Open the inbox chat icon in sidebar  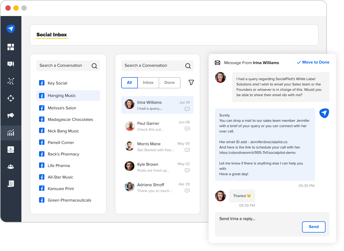(11, 64)
